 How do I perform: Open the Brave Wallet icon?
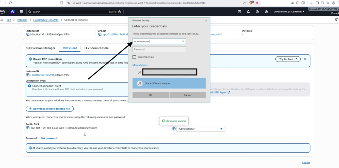point(322,3)
